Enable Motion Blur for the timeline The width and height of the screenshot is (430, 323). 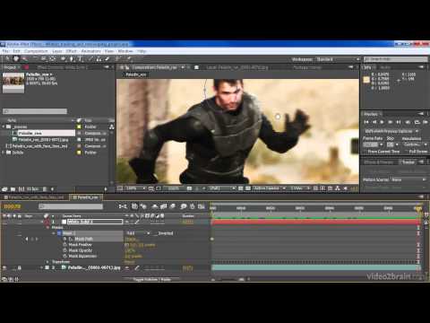click(x=173, y=206)
